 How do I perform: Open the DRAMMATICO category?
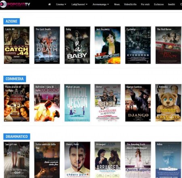[17, 136]
